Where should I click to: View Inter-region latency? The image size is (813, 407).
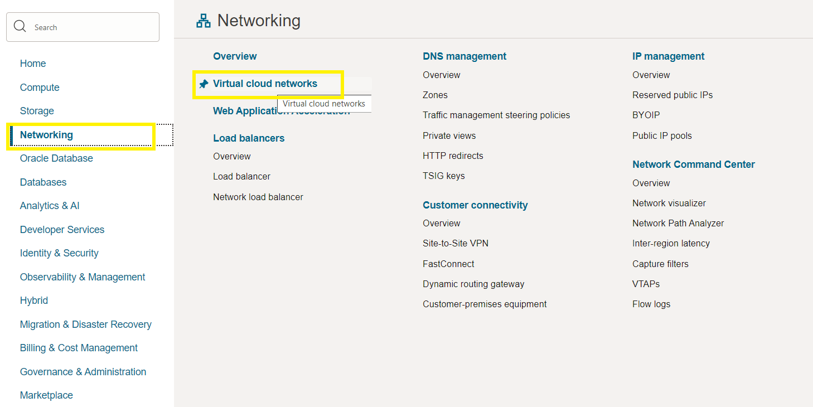tap(671, 243)
